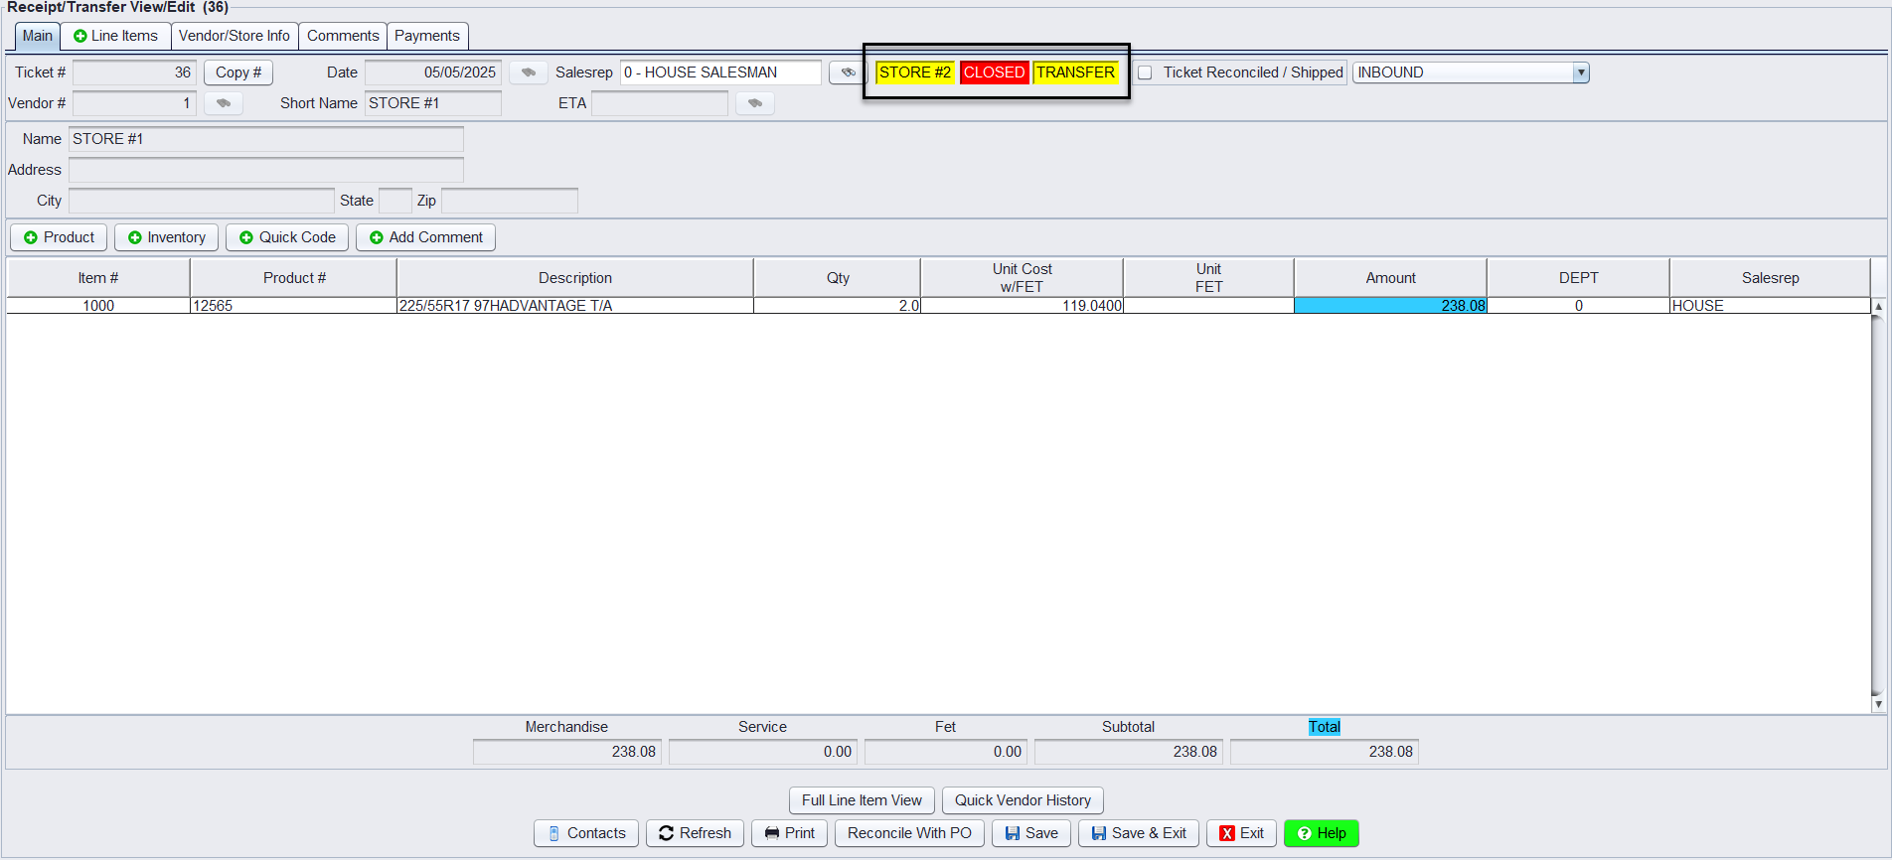The width and height of the screenshot is (1892, 860).
Task: Click the lookup icon beside ETA field
Action: [x=754, y=103]
